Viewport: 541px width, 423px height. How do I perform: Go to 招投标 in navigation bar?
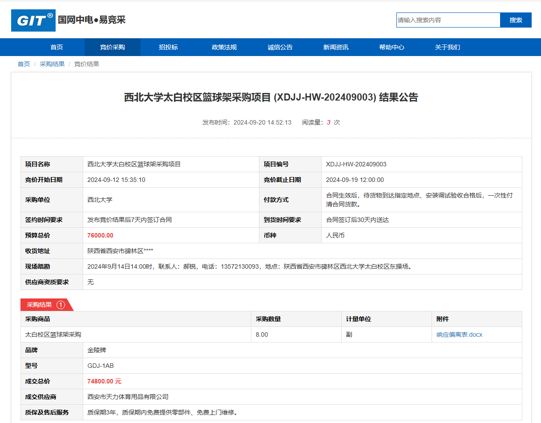click(x=168, y=47)
